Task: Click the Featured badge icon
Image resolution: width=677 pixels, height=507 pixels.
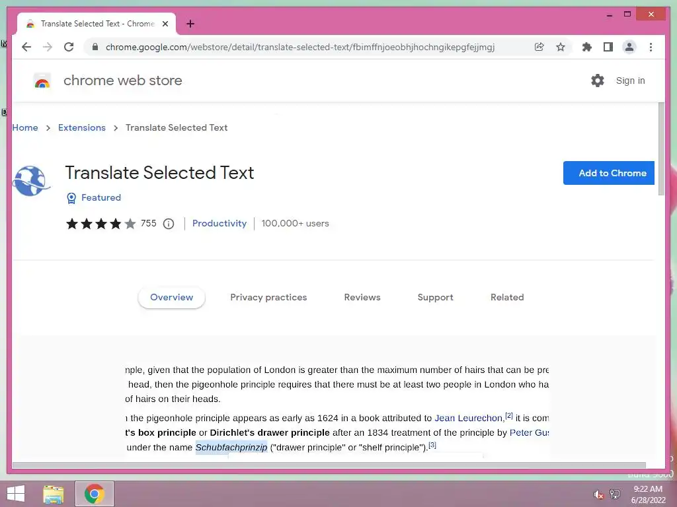Action: [x=71, y=198]
